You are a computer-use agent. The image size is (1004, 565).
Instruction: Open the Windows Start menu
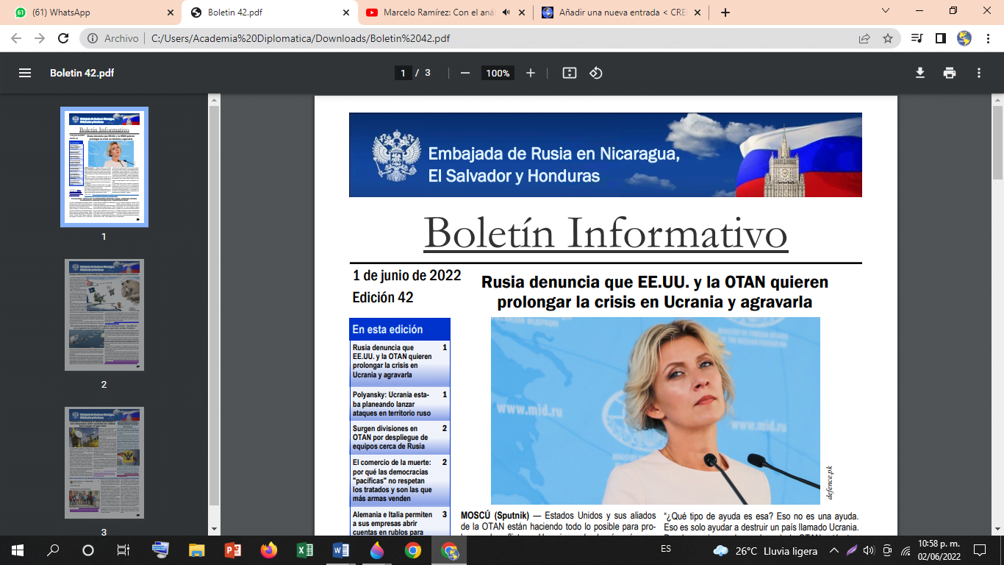pos(18,550)
